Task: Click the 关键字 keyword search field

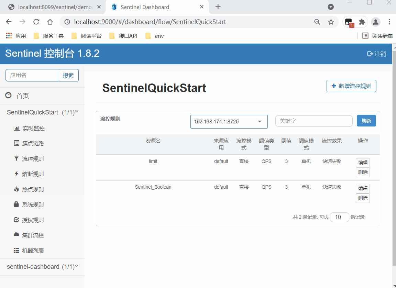Action: 314,121
